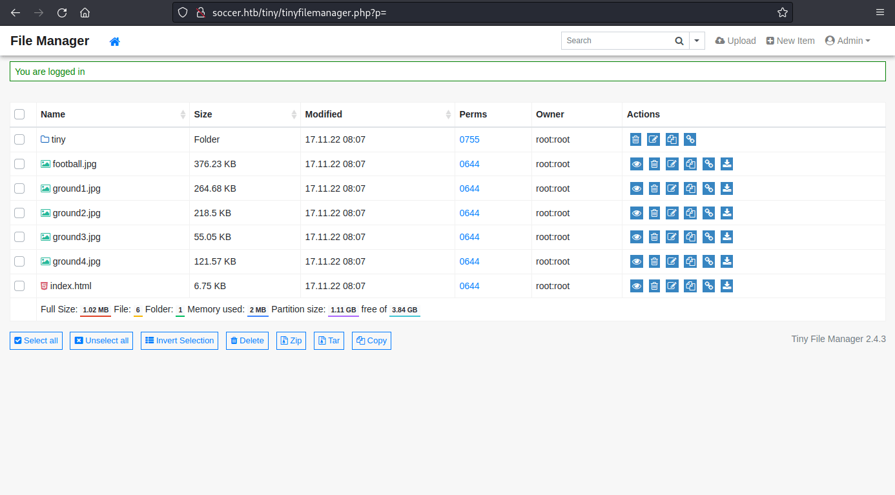Image resolution: width=895 pixels, height=495 pixels.
Task: Copy the tiny folder using copy icon
Action: [672, 139]
